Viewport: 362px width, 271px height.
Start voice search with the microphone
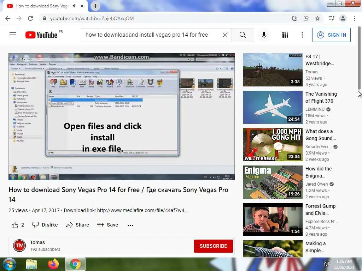264,35
